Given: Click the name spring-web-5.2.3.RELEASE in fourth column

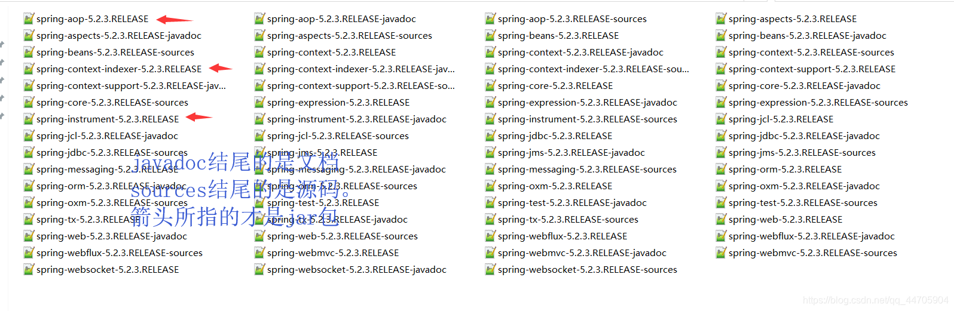Looking at the screenshot, I should (785, 220).
